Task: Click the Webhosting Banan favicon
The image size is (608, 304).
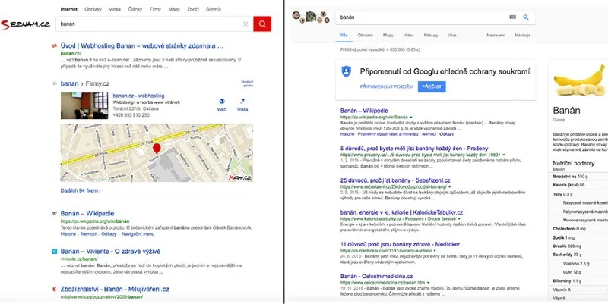Action: (55, 46)
